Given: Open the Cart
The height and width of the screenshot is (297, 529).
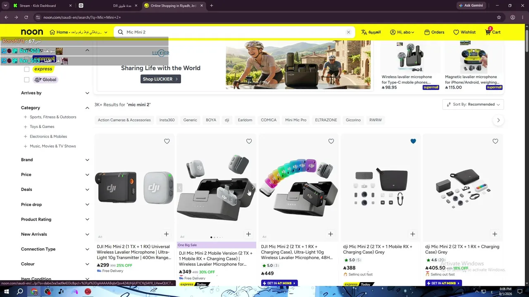Looking at the screenshot, I should pos(493,32).
